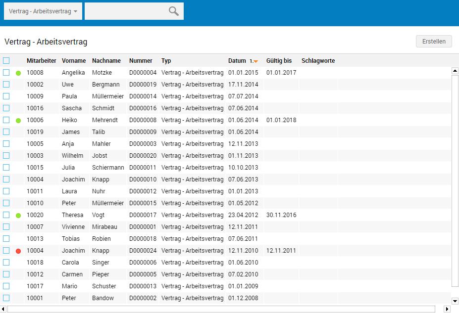Check the box for employee Uwe Bergmann
This screenshot has height=313, width=459.
coord(6,85)
